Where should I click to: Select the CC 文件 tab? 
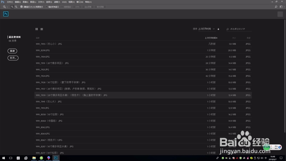[13, 41]
